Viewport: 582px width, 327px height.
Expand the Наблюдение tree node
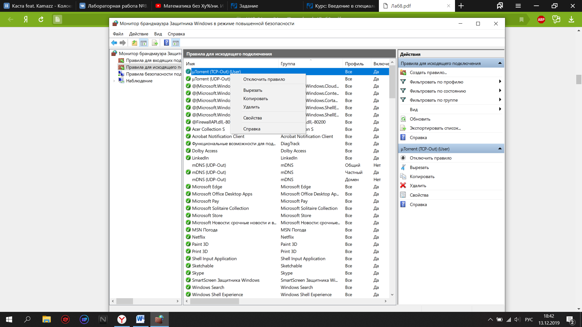click(114, 81)
